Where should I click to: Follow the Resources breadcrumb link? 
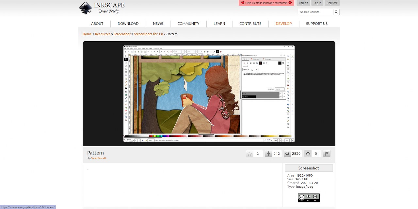103,34
